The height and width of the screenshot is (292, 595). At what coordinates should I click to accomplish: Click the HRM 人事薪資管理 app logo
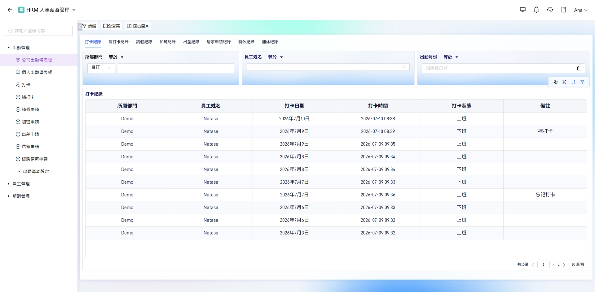21,10
